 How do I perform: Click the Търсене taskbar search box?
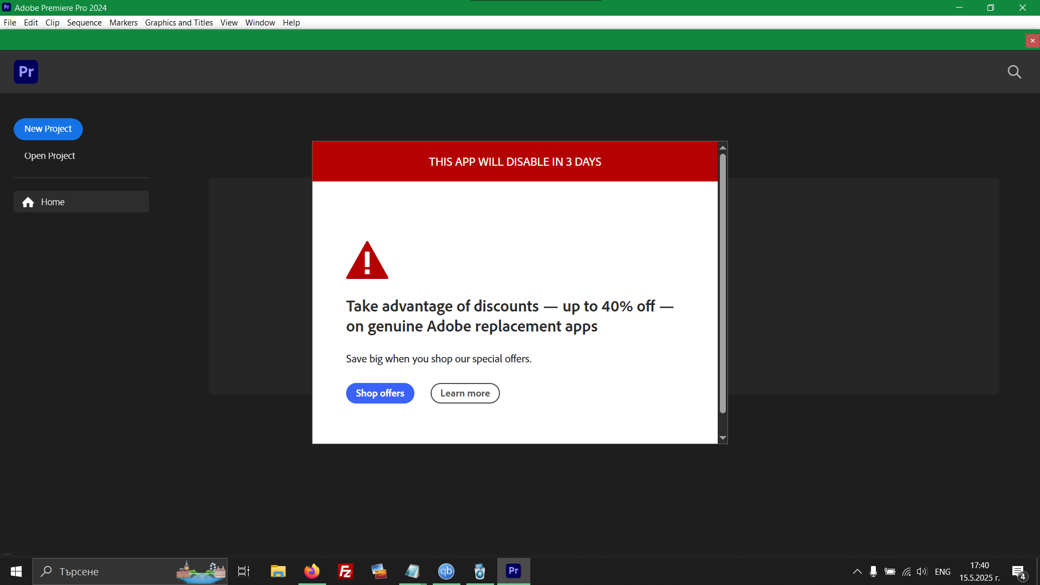[130, 571]
